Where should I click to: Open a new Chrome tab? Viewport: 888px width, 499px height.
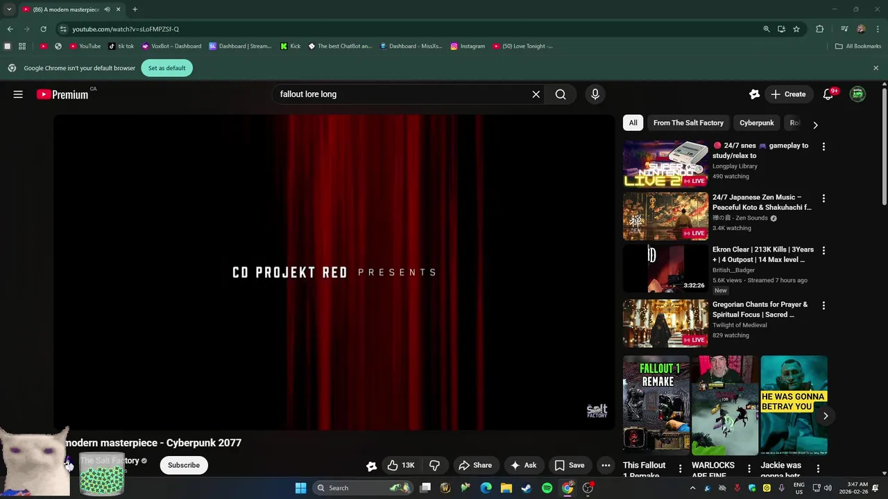[x=135, y=10]
